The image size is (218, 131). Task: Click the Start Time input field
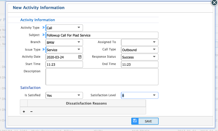click(64, 64)
